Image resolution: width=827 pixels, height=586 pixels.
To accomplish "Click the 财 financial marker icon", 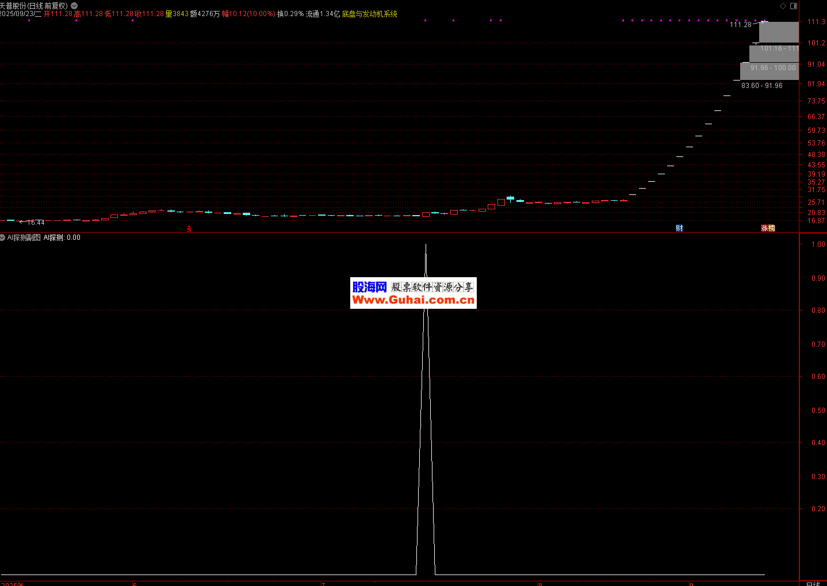I will 679,228.
